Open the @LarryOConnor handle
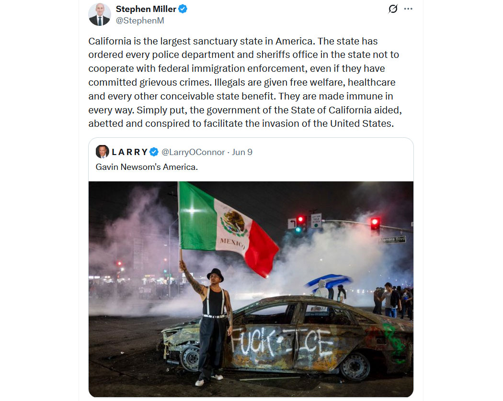503x401 pixels. coord(193,152)
